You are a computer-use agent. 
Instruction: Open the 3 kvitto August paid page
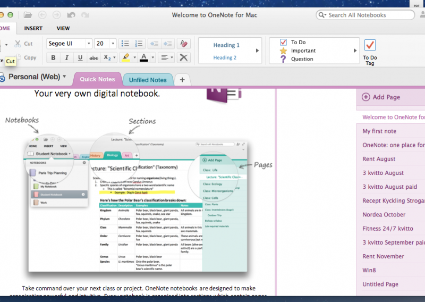[x=391, y=187]
